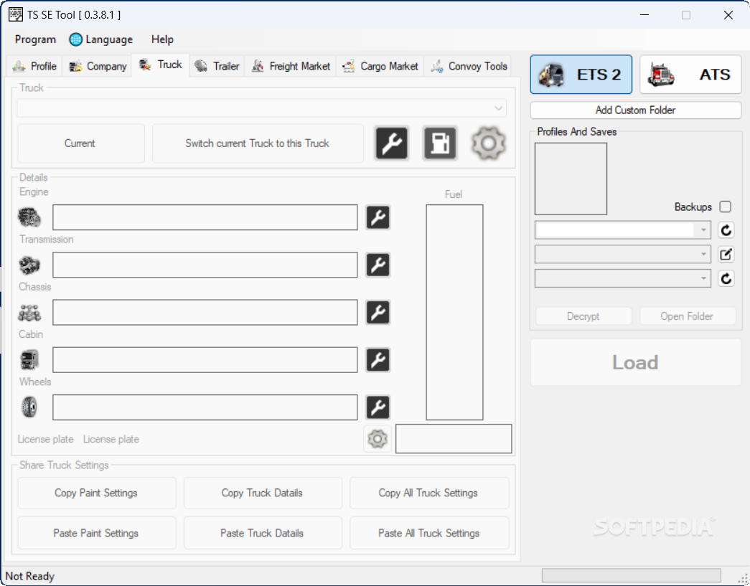Switch to the Trailer tab
The image size is (750, 586).
(x=217, y=66)
